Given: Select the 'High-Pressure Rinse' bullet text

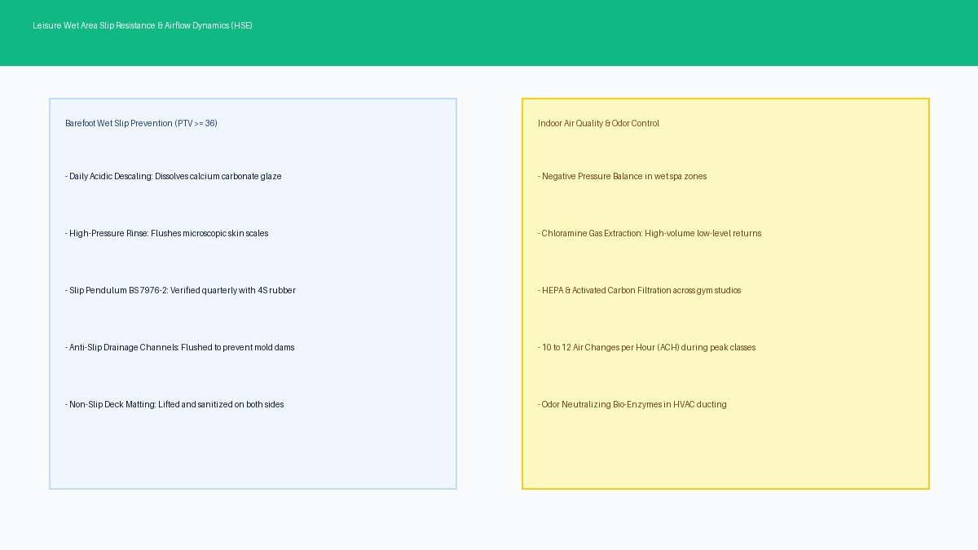Looking at the screenshot, I should click(x=167, y=233).
